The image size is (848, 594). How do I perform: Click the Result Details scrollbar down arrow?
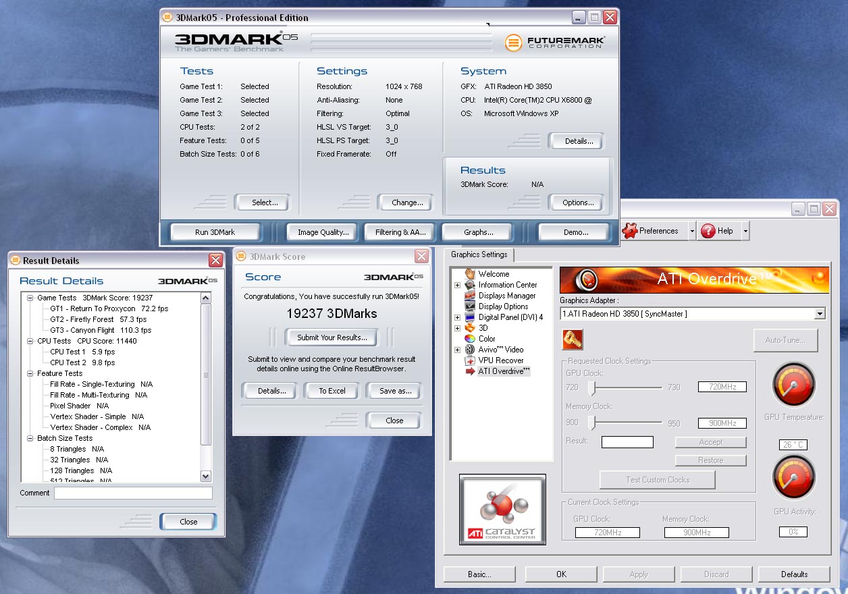point(206,477)
